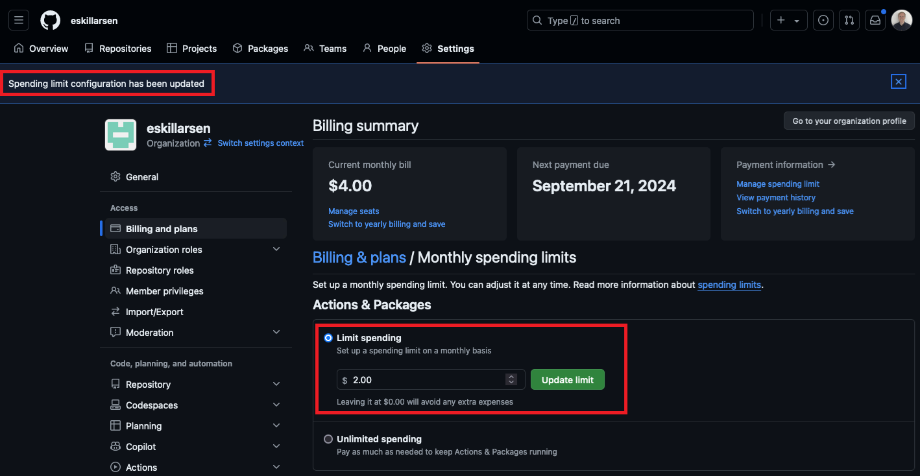This screenshot has width=920, height=476.
Task: Click the Organization roles icon
Action: point(115,250)
